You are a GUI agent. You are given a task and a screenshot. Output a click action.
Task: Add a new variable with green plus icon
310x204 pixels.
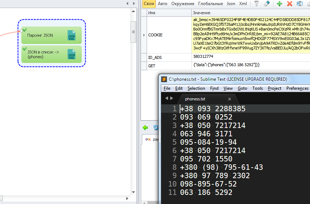[x=280, y=4]
